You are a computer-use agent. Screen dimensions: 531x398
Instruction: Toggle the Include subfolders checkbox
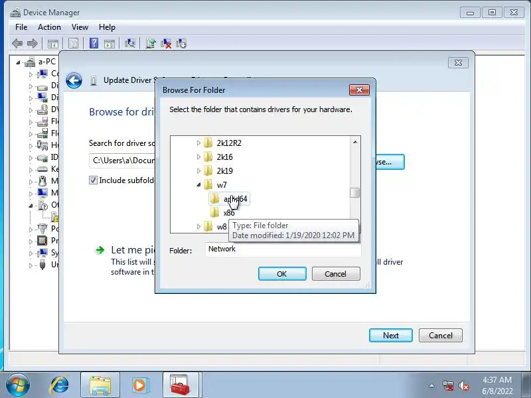tap(93, 180)
